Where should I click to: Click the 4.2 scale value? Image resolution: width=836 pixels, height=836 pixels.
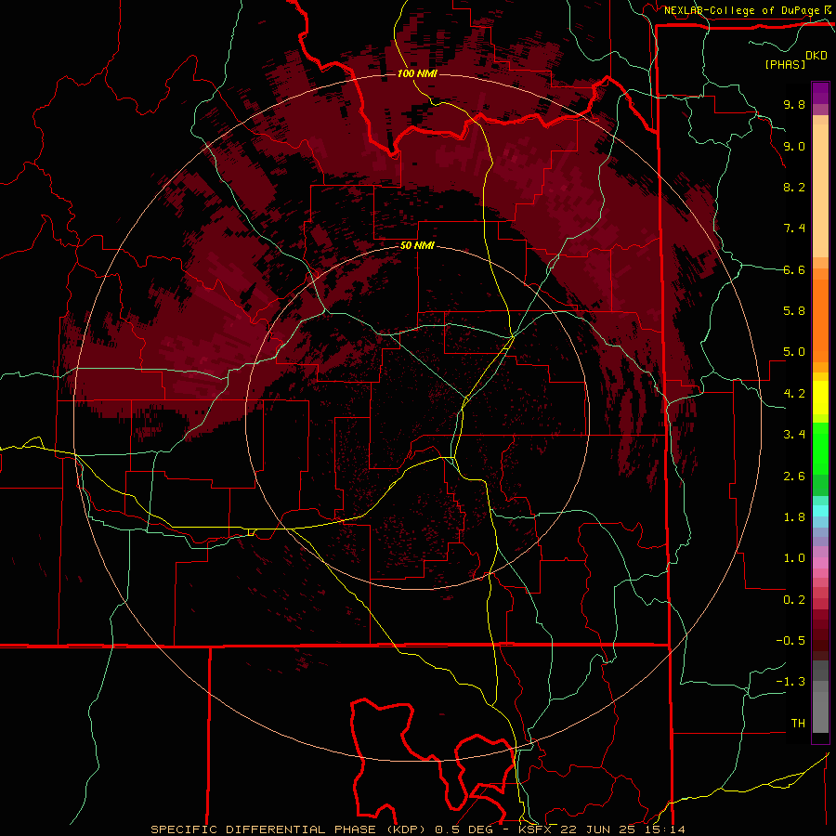794,394
